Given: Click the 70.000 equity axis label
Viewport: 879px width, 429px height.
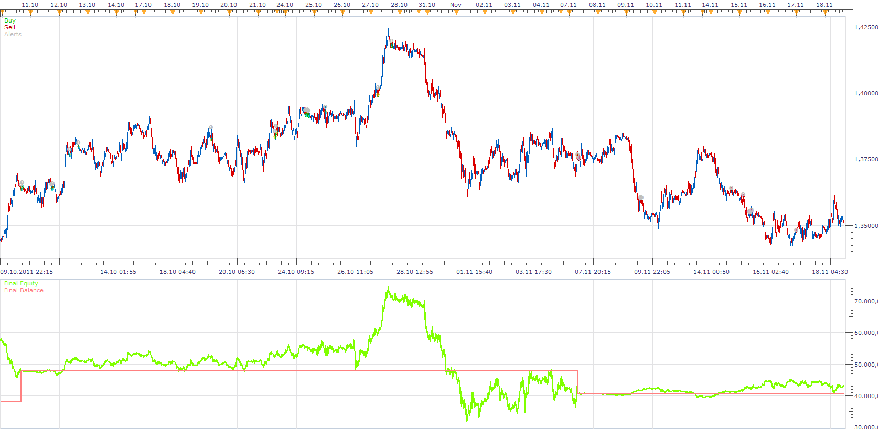Looking at the screenshot, I should 866,301.
